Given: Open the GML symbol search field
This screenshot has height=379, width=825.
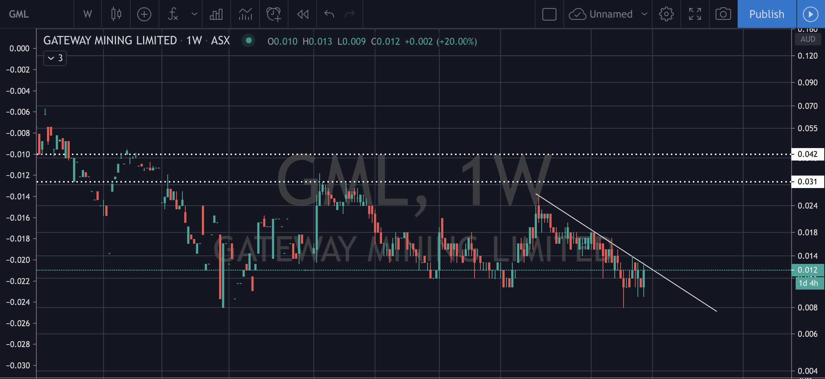Looking at the screenshot, I should pos(37,14).
